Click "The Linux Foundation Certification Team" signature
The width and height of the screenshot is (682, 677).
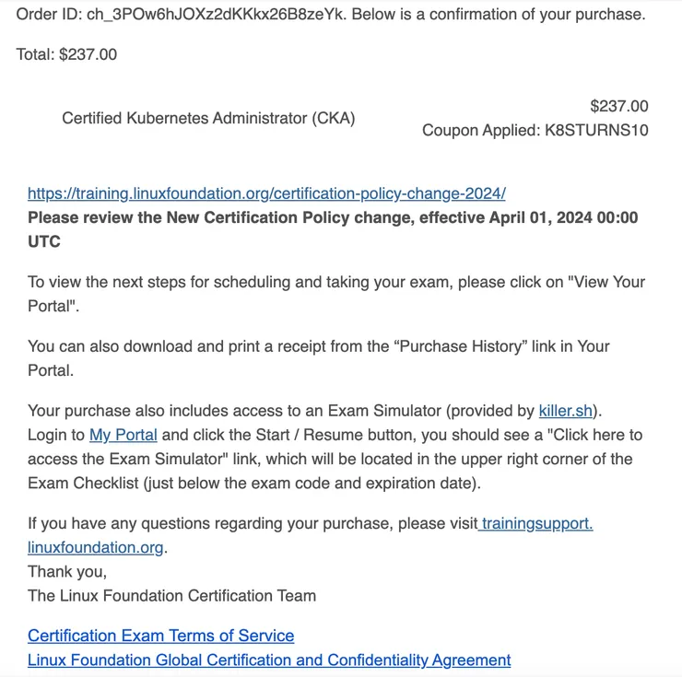click(x=171, y=595)
